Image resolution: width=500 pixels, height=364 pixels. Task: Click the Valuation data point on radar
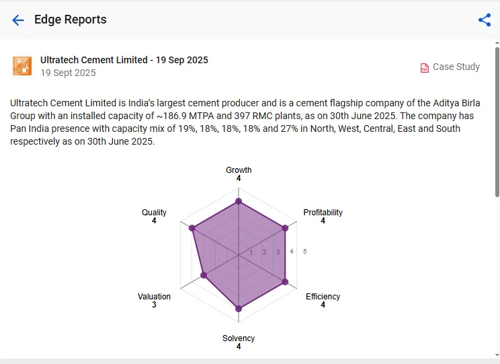204,275
